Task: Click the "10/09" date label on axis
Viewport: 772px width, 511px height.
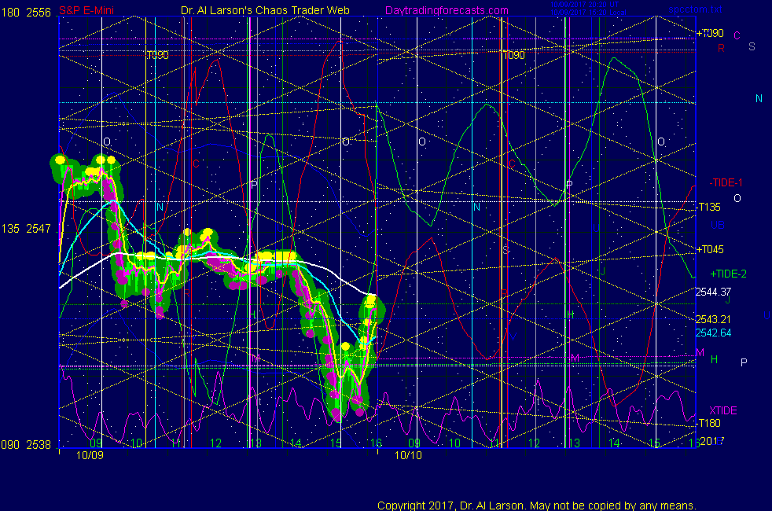Action: 90,455
